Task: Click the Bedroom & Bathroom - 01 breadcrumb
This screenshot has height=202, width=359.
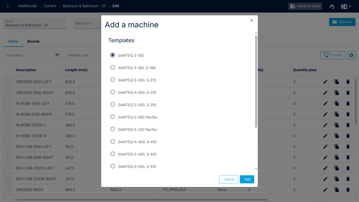Action: tap(84, 6)
